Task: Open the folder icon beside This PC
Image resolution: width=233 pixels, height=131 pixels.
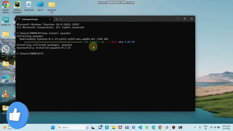Action: [x=52, y=7]
